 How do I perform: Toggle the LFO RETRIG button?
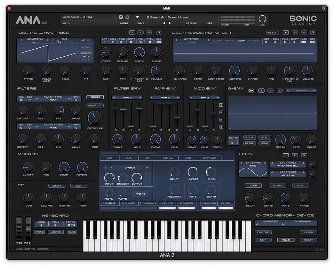(x=277, y=185)
